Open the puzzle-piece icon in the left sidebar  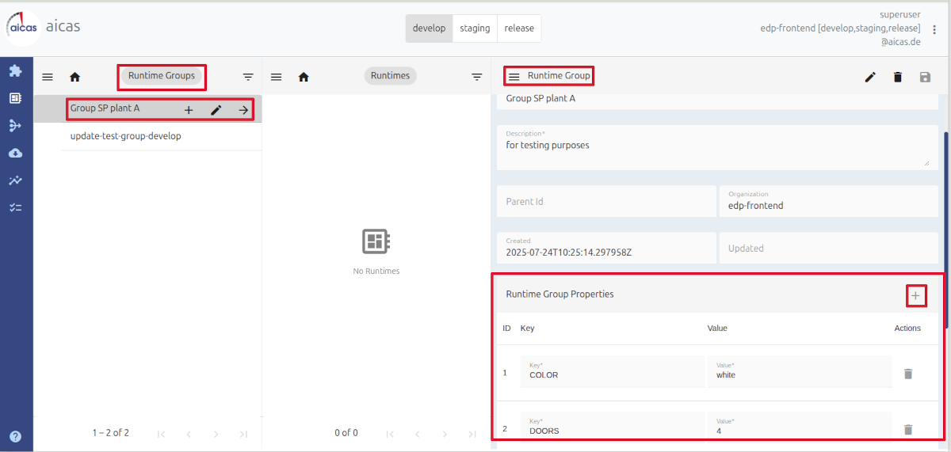pos(15,70)
